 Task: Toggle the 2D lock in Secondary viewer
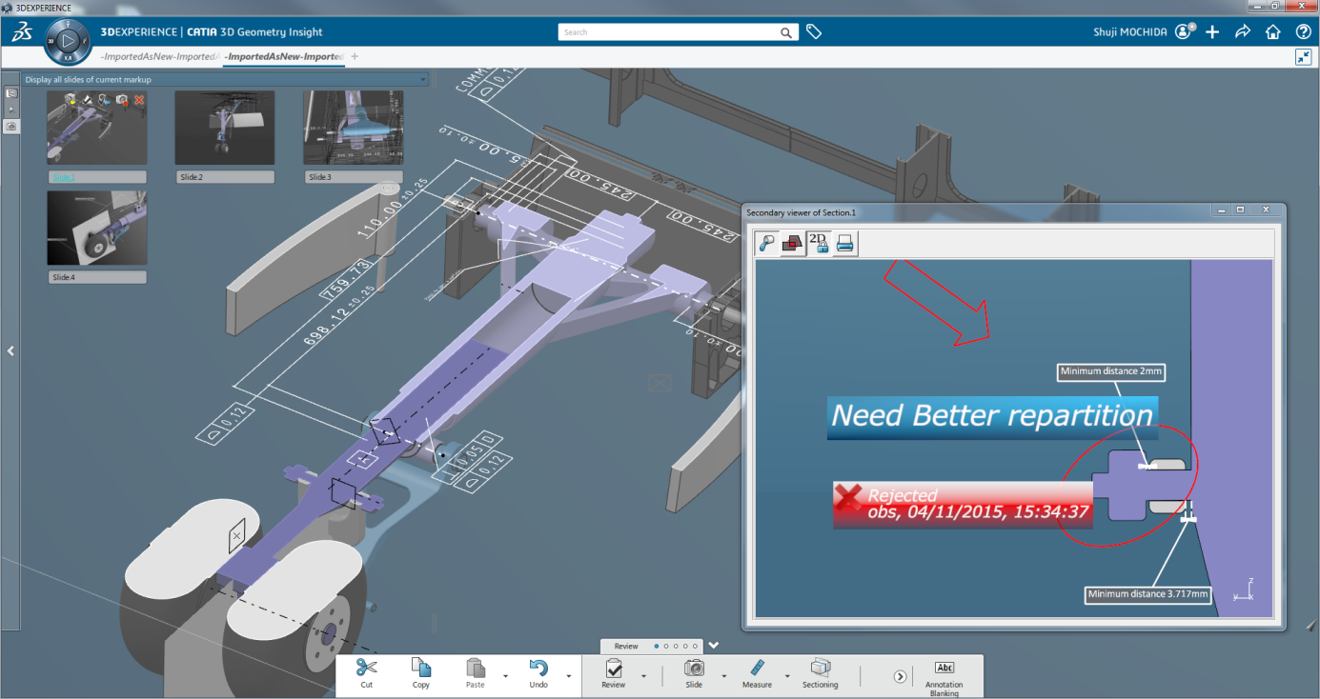[x=819, y=244]
